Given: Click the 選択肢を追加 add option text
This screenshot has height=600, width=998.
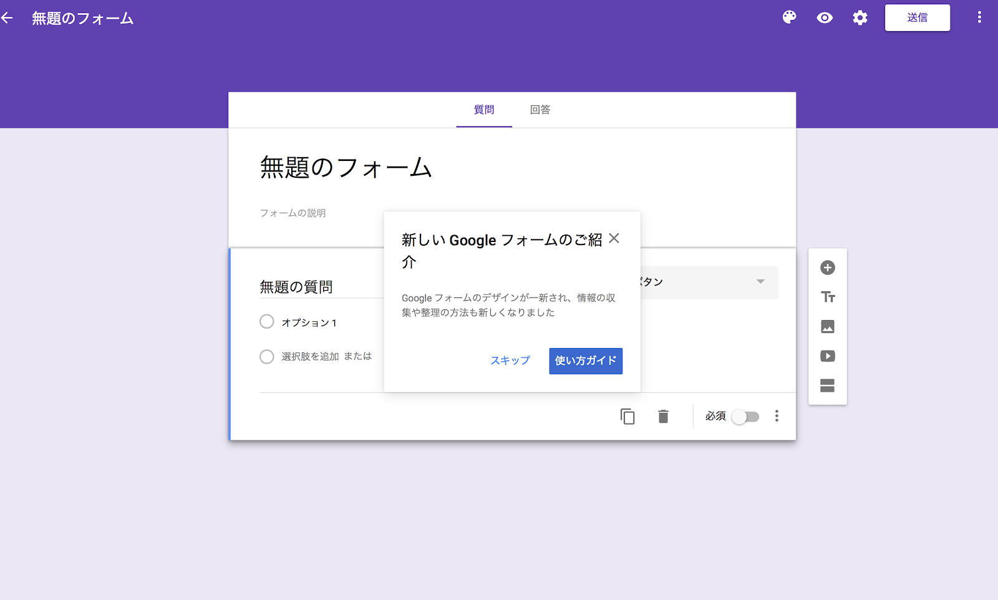Looking at the screenshot, I should pos(310,356).
